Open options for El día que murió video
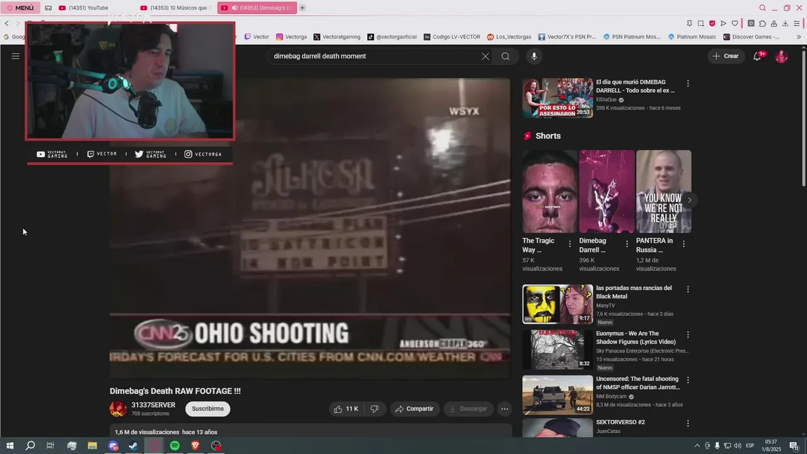The height and width of the screenshot is (454, 807). coord(688,83)
